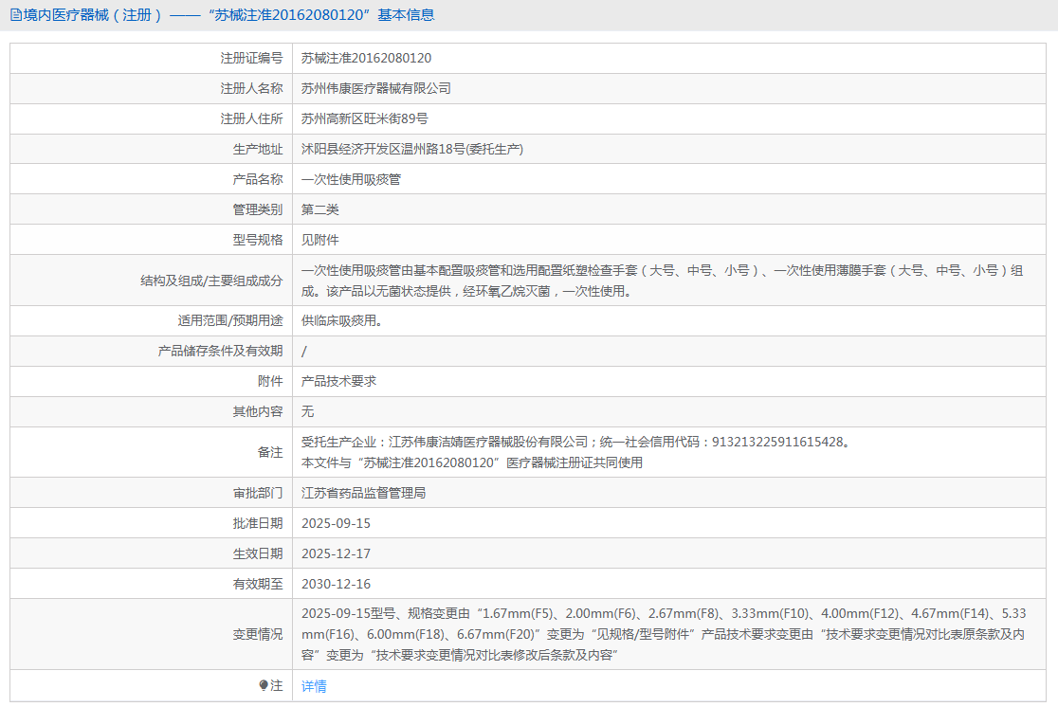Click the 注册证编号 label cell
1058x707 pixels.
251,58
